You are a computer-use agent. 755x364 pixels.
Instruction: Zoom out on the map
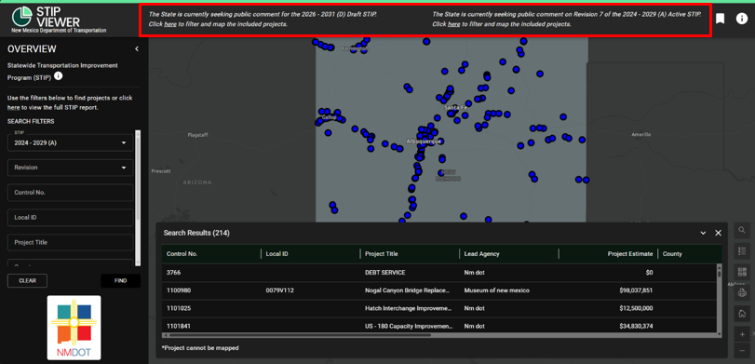point(742,350)
